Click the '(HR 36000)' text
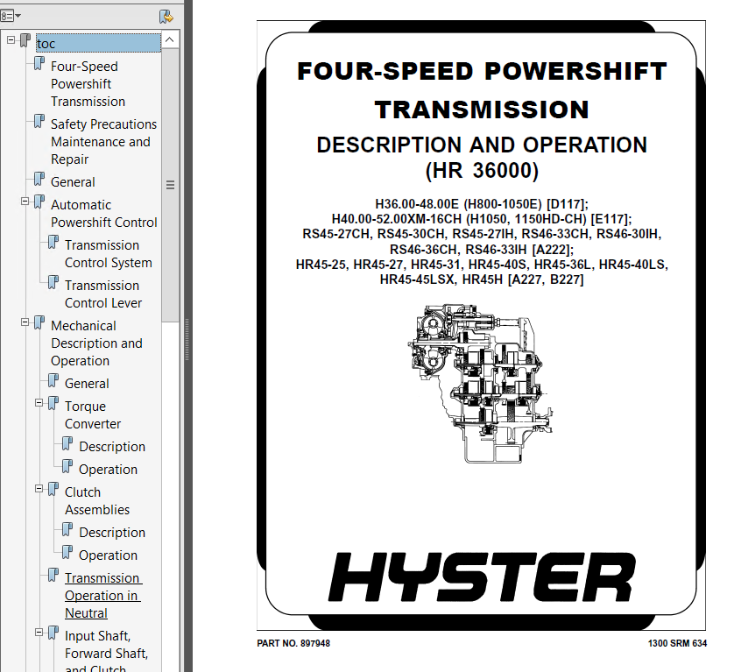 point(482,171)
